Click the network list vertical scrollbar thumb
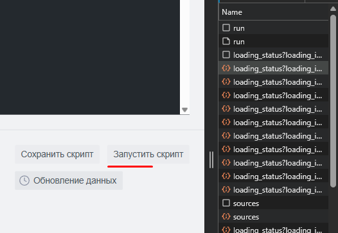This screenshot has height=233, width=338. 333,101
